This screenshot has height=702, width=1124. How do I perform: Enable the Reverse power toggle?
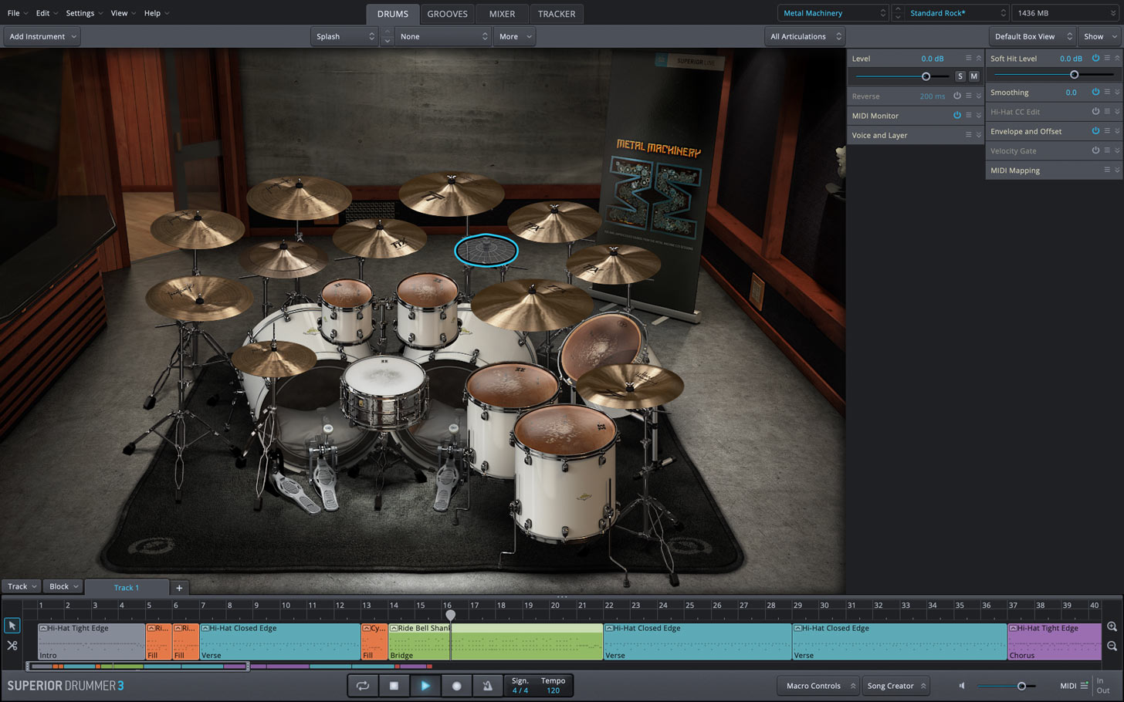pyautogui.click(x=956, y=96)
